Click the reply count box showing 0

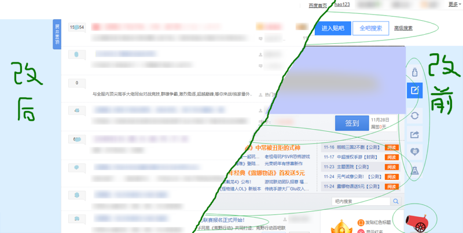77,83
